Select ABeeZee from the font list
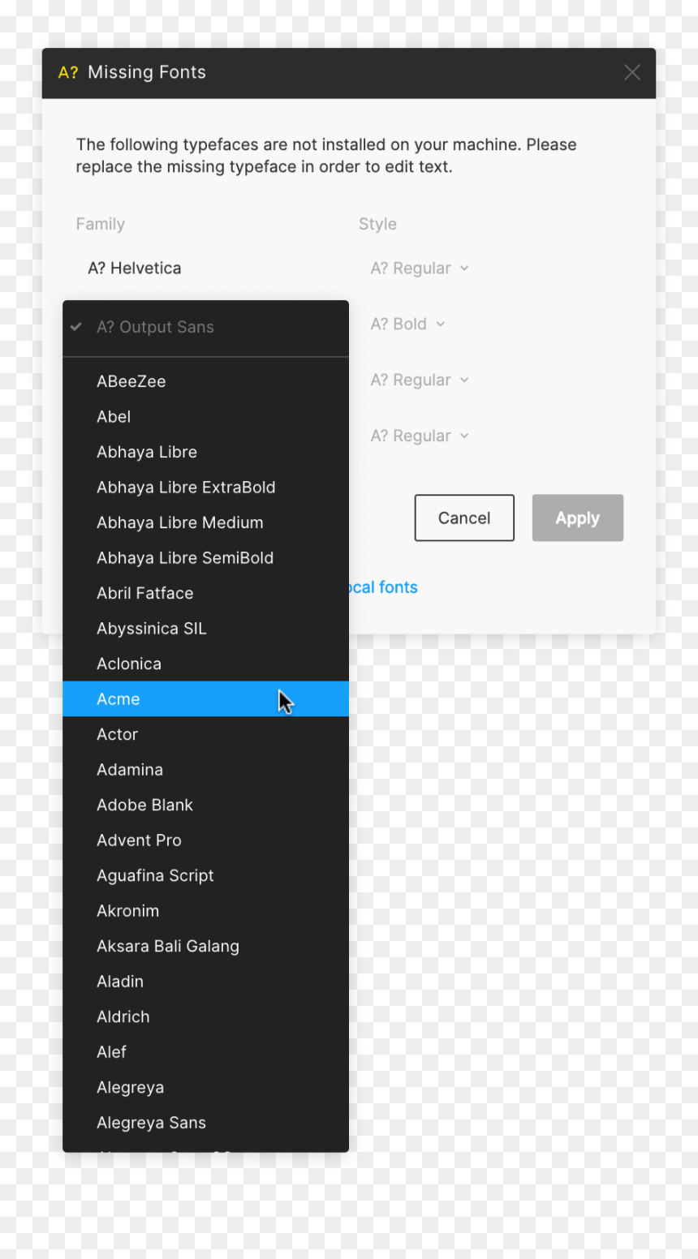Image resolution: width=698 pixels, height=1259 pixels. pyautogui.click(x=206, y=381)
